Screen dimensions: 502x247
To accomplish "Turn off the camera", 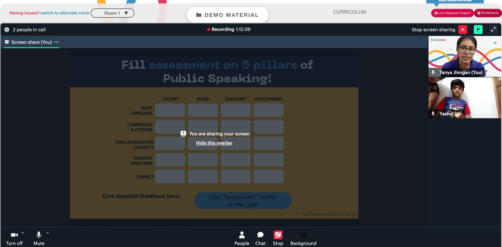I will 15,237.
